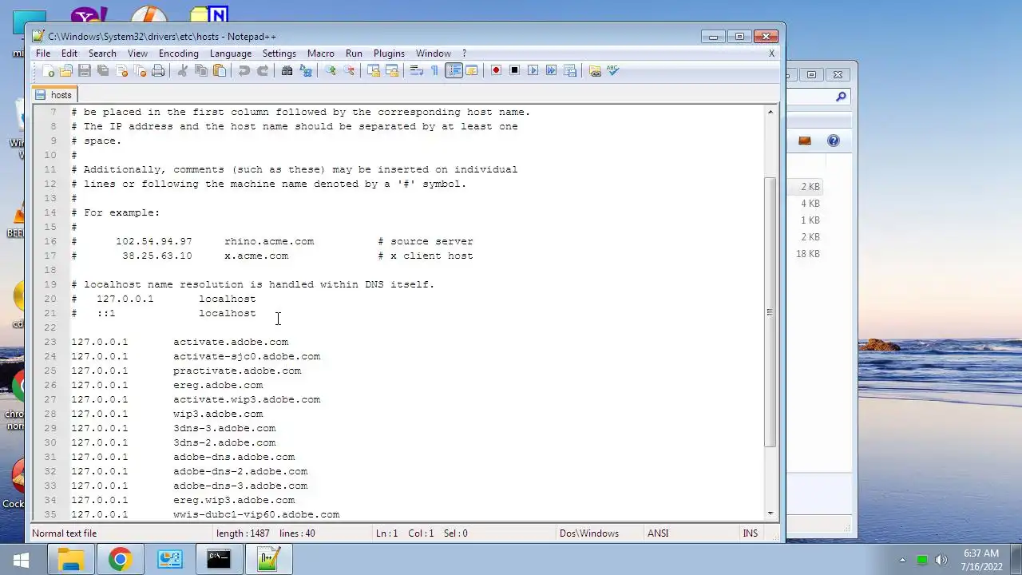Open the Edit menu

[x=69, y=54]
